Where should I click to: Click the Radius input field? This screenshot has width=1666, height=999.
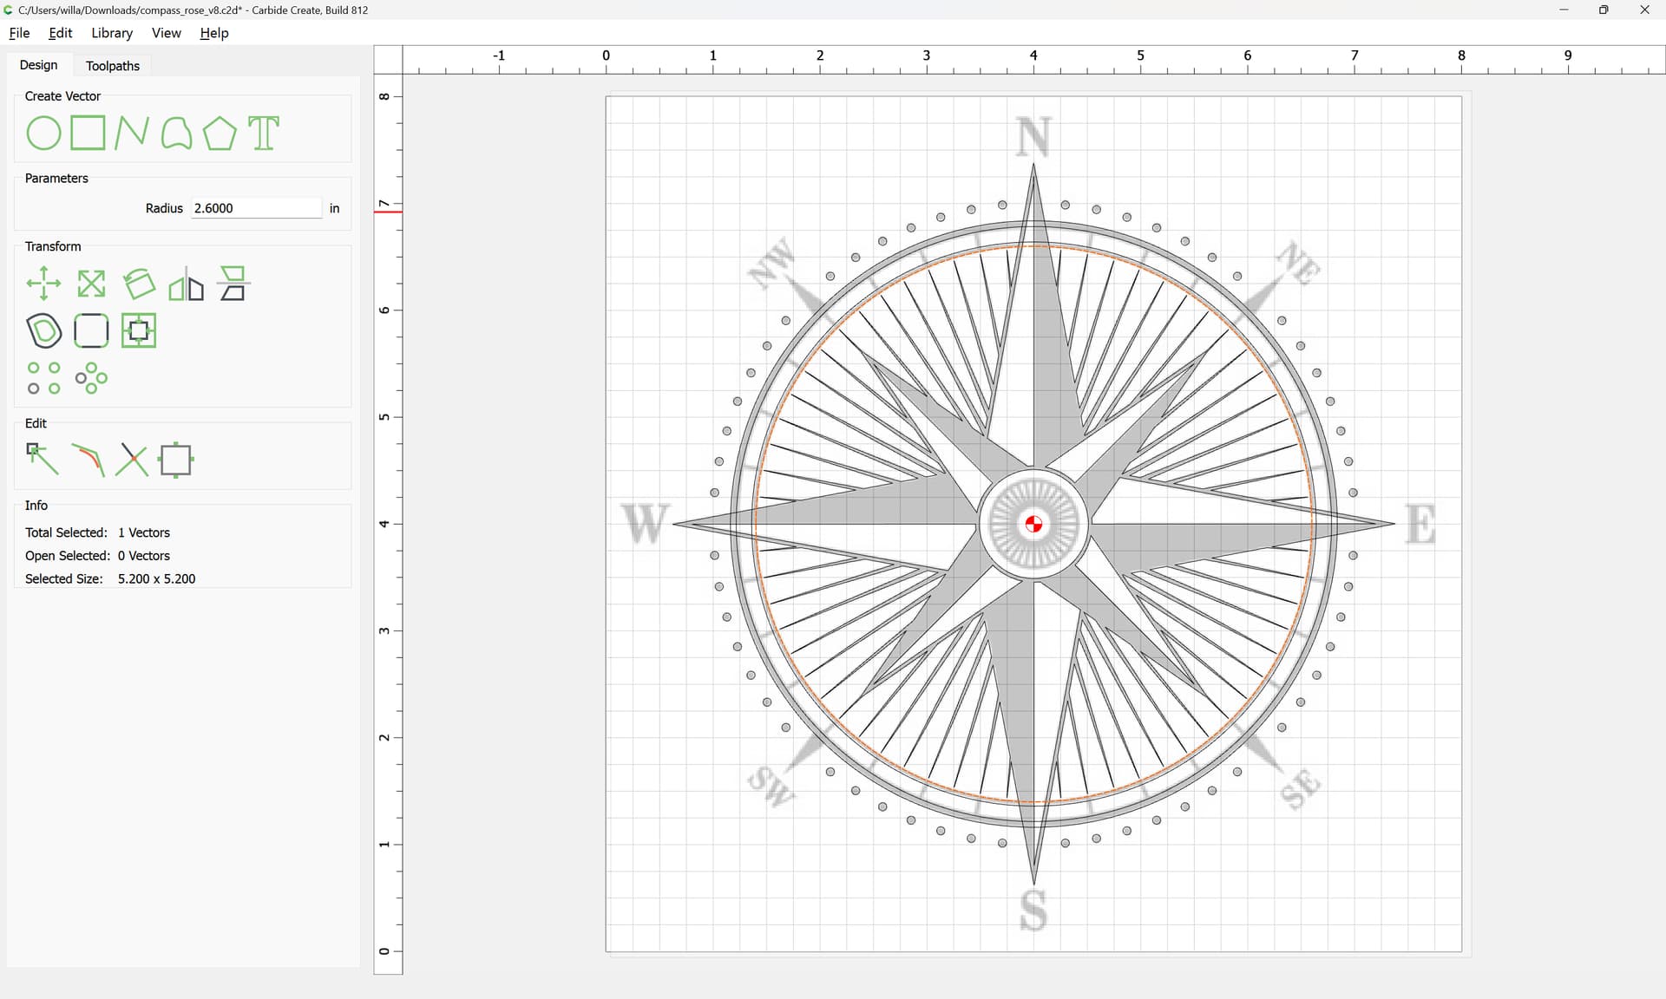tap(256, 208)
